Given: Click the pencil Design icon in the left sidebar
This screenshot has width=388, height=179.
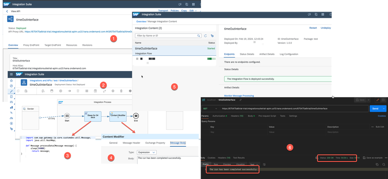Looking at the screenshot, I should [11, 91].
